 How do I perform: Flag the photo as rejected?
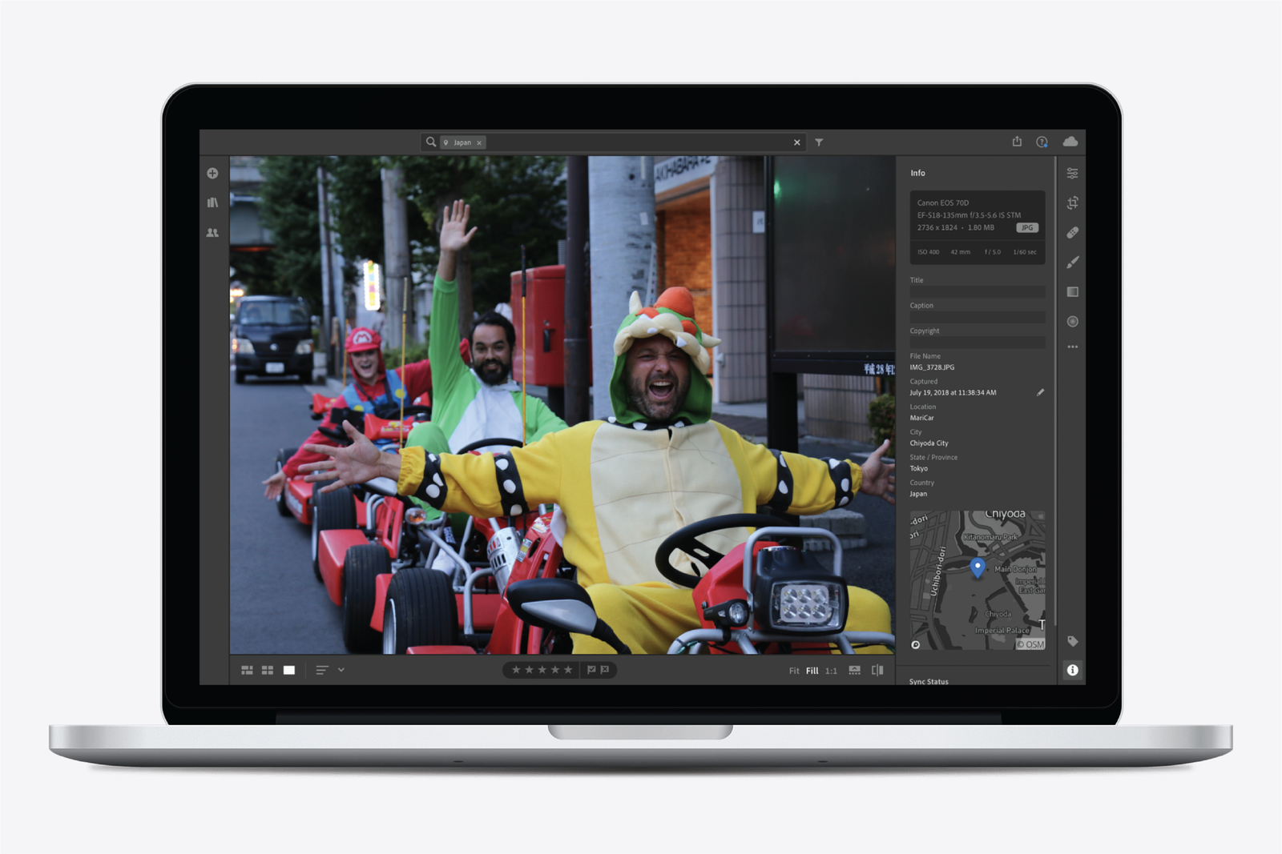point(605,670)
